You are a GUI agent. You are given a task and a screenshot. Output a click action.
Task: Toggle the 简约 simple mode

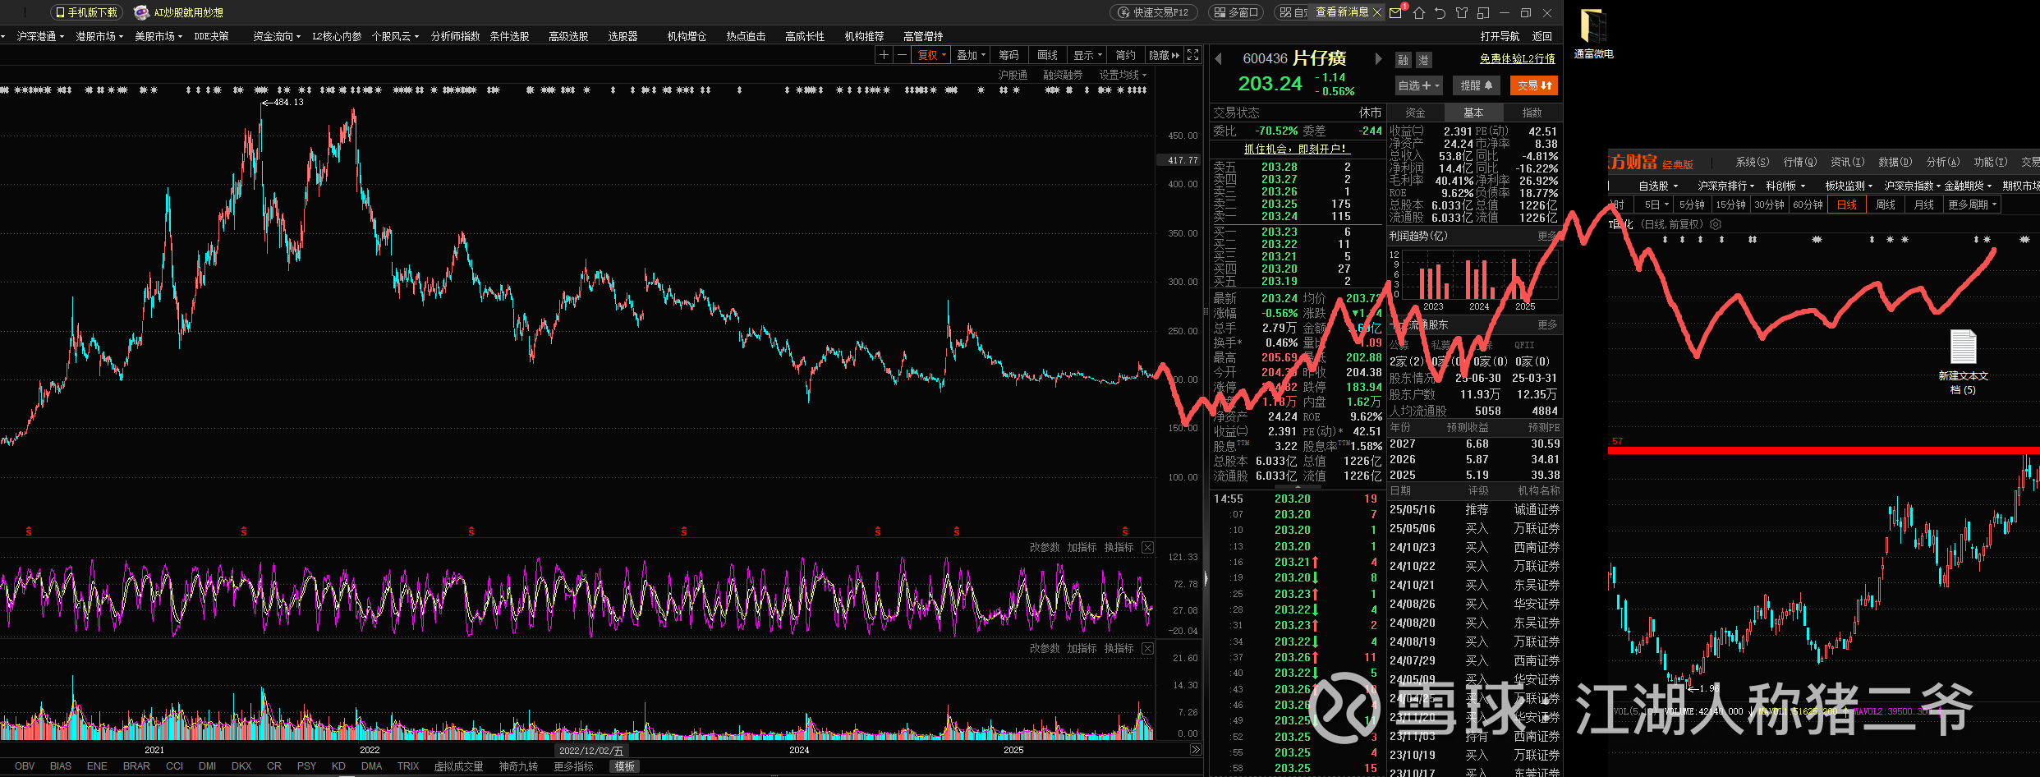[1126, 55]
